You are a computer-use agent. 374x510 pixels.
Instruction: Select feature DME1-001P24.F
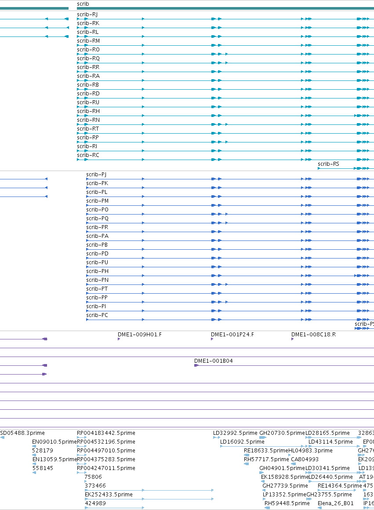tap(232, 335)
